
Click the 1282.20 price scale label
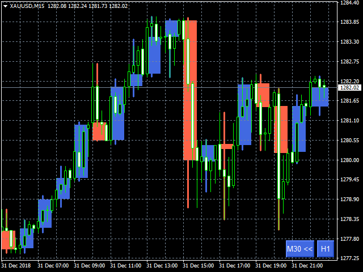pyautogui.click(x=349, y=81)
